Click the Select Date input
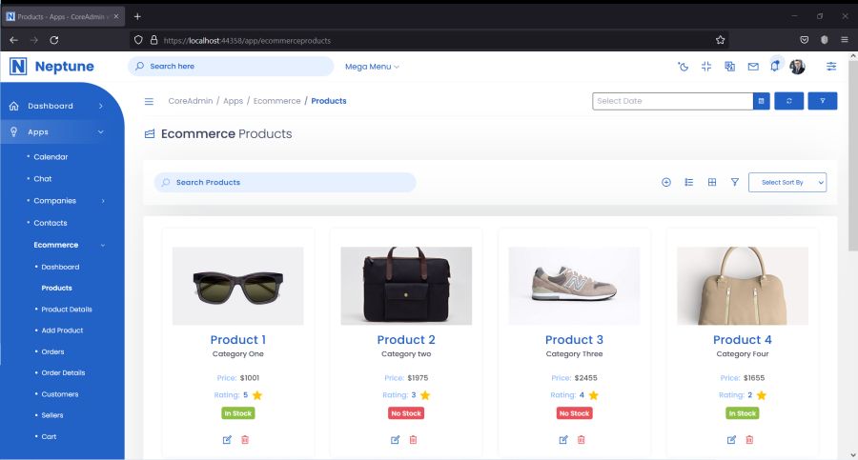 click(x=672, y=101)
